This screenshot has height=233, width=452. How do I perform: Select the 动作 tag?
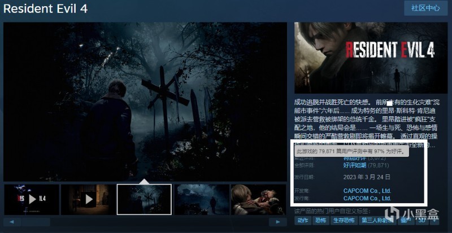click(303, 221)
